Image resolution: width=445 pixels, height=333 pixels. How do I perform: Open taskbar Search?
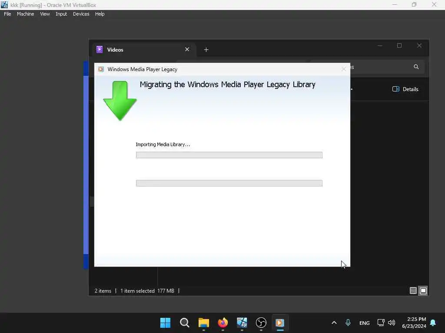tap(184, 323)
